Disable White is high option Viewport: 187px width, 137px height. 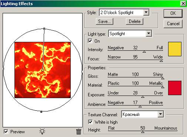tap(90, 122)
